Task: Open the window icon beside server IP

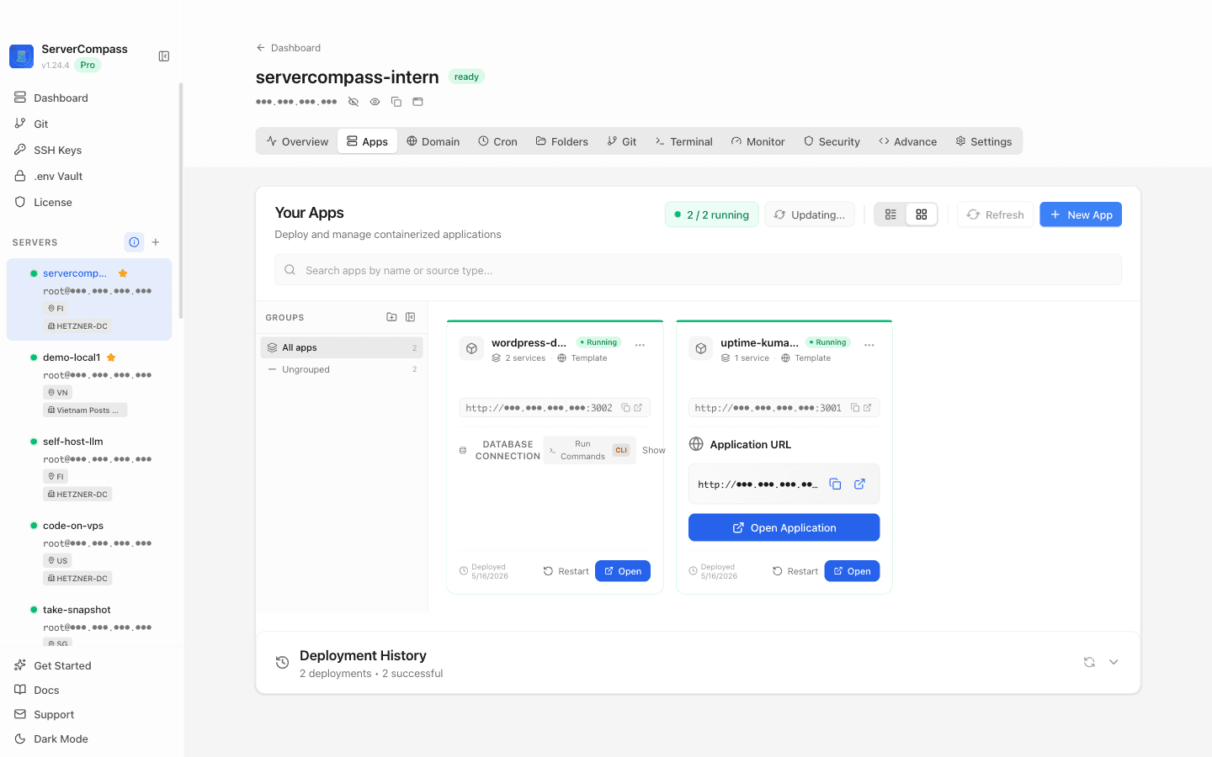Action: 417,102
